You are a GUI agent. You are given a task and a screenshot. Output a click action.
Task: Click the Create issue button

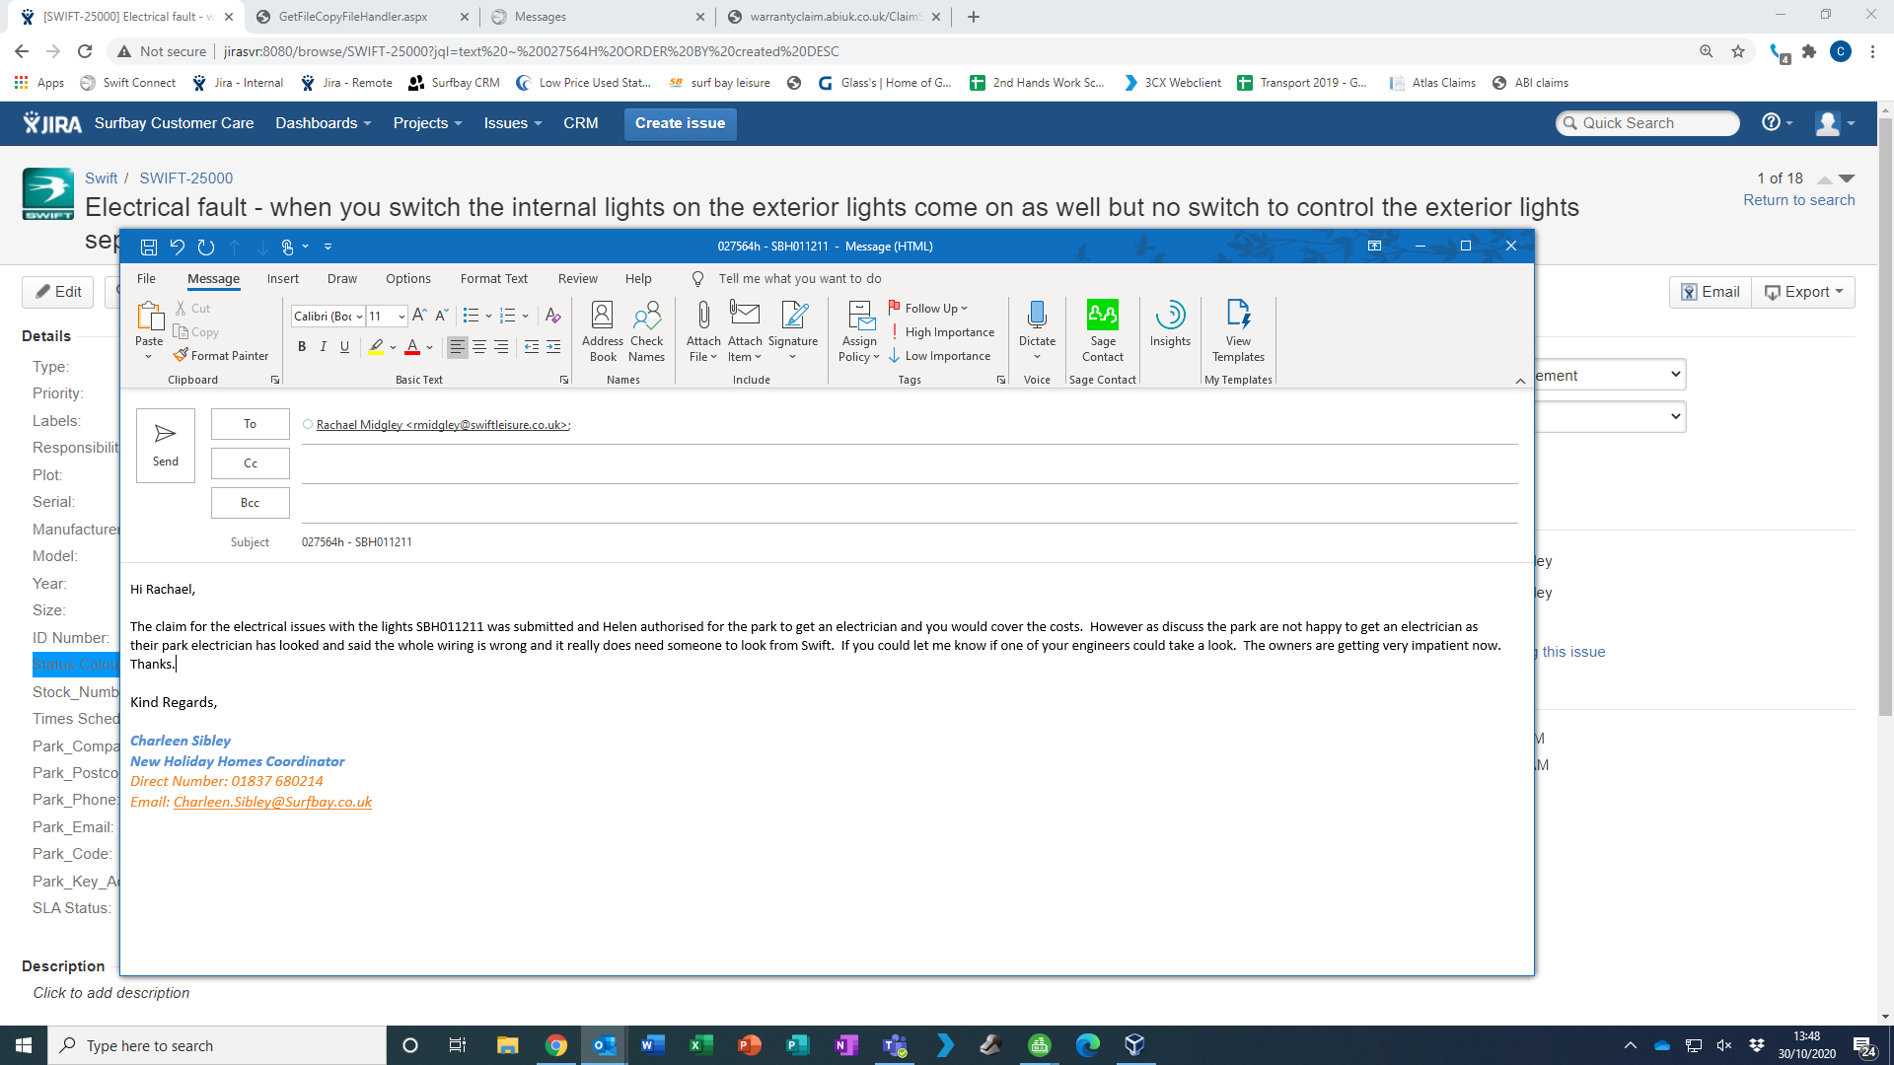point(680,123)
